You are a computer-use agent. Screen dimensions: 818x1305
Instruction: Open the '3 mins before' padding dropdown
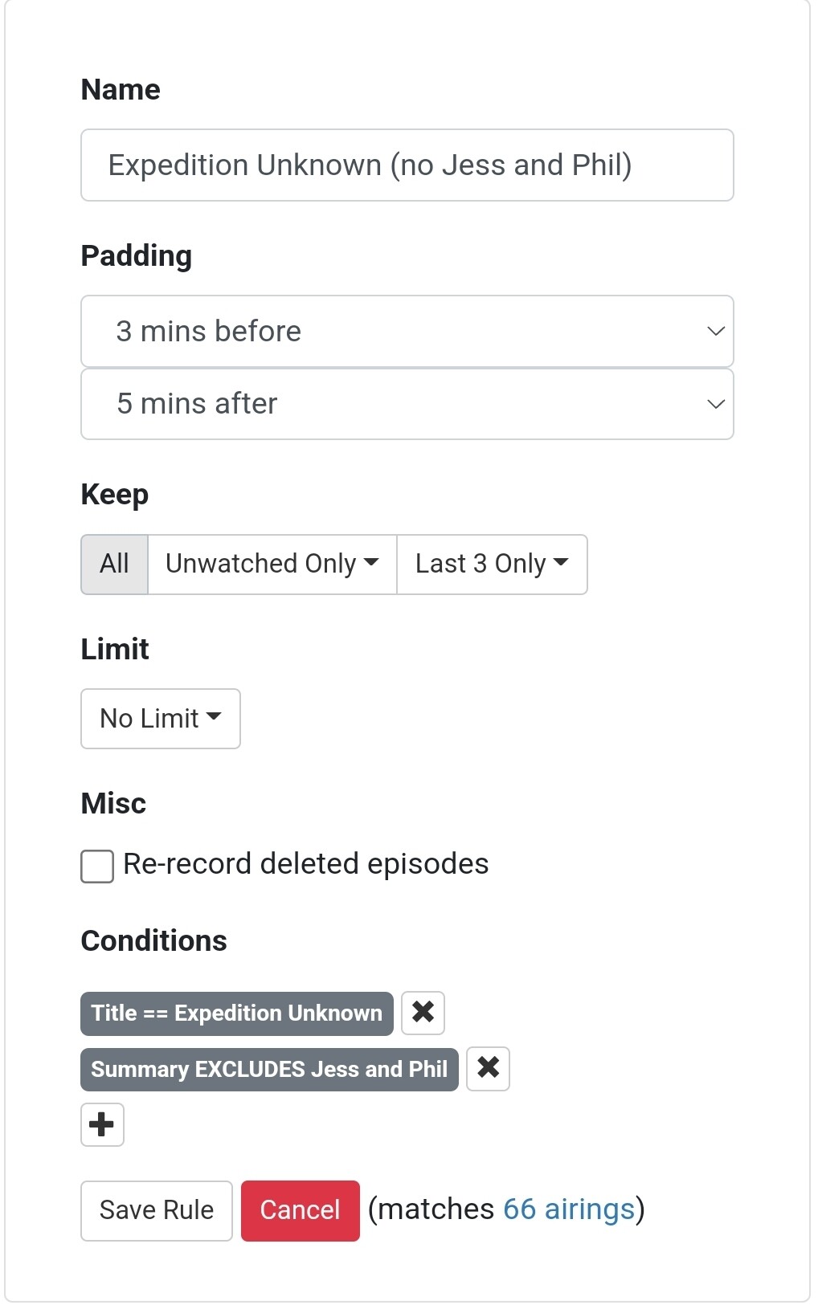click(407, 332)
